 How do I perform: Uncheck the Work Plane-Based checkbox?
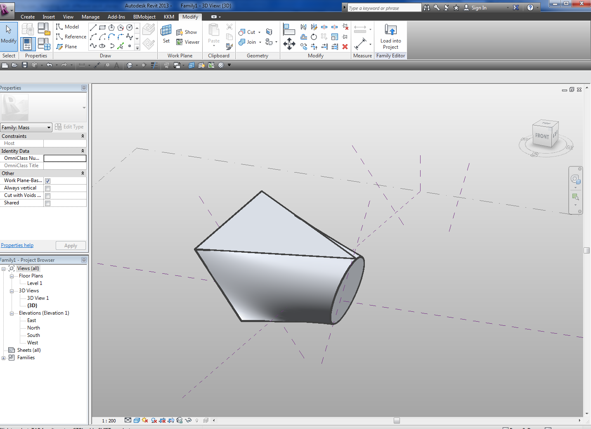pos(48,181)
